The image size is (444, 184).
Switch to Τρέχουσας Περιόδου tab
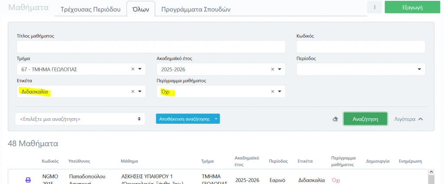[x=90, y=9]
